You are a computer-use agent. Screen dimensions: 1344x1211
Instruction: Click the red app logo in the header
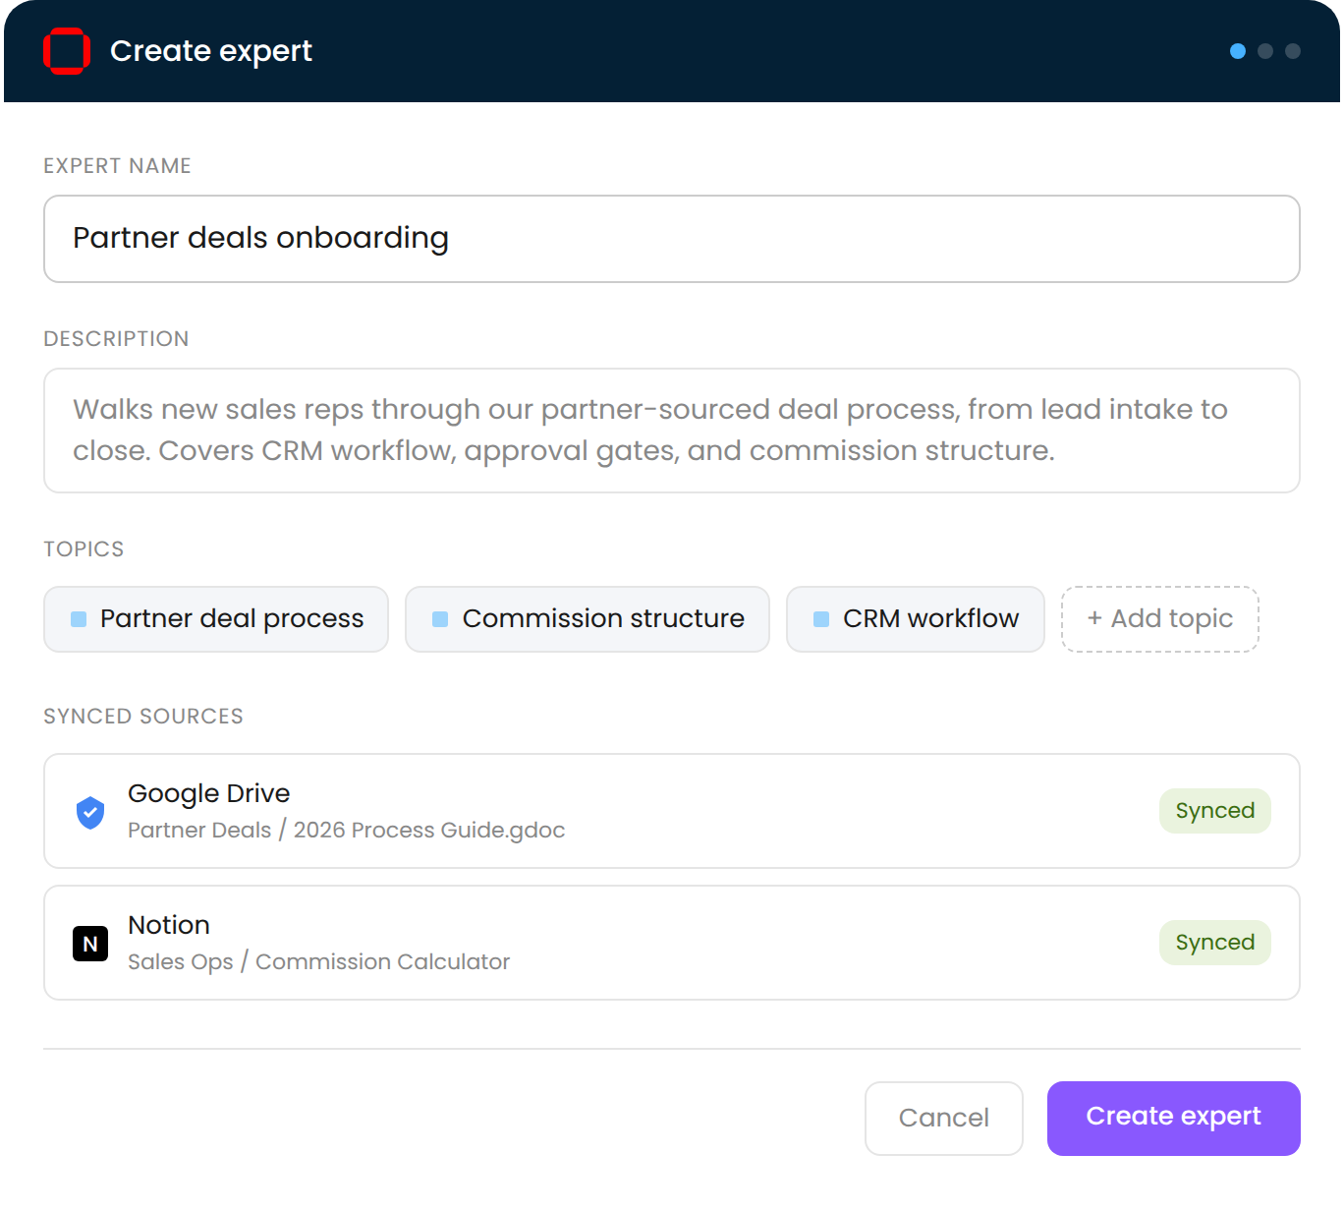click(x=65, y=50)
